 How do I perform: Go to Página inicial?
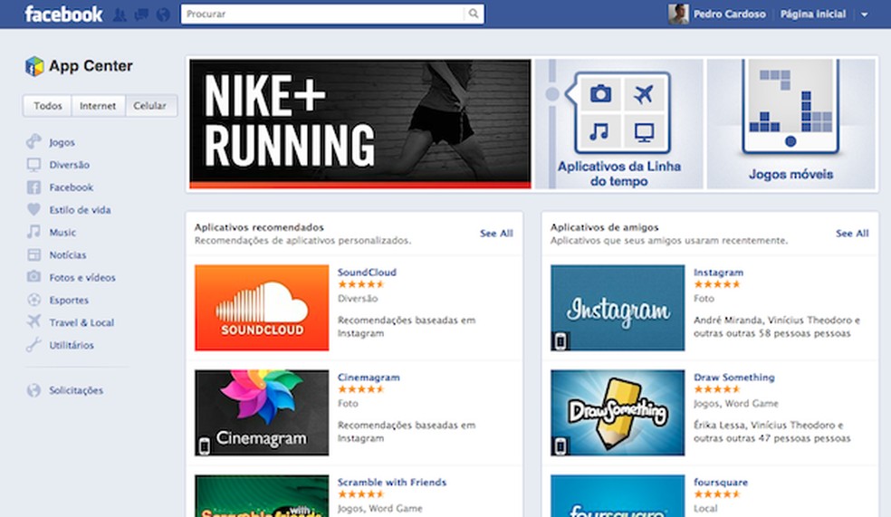812,14
